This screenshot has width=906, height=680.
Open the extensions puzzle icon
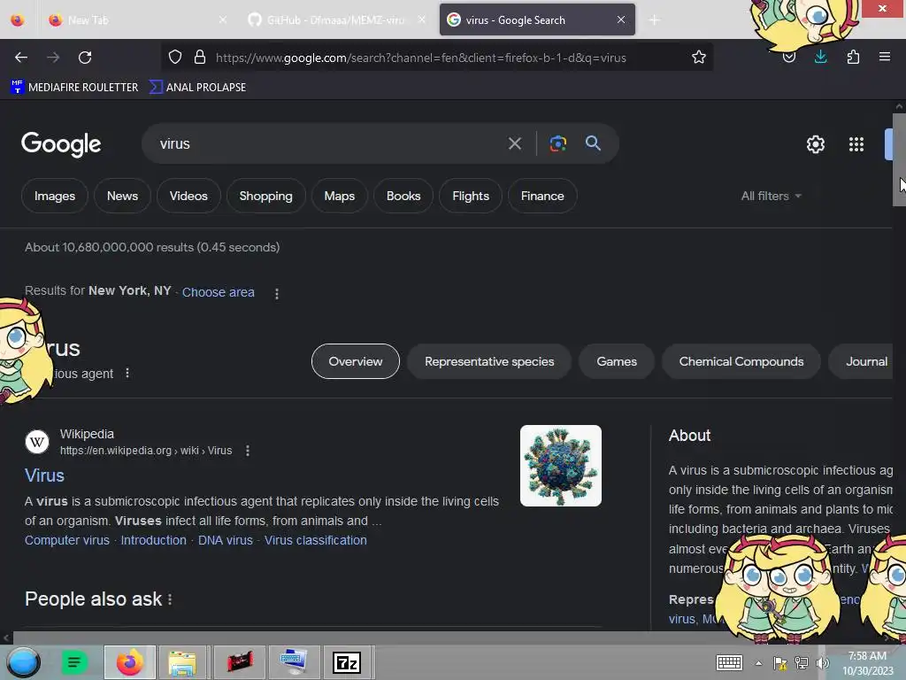point(853,58)
